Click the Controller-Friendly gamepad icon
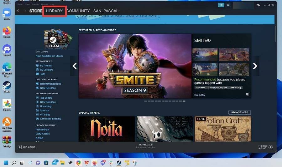282x167 pixels. [x=37, y=119]
